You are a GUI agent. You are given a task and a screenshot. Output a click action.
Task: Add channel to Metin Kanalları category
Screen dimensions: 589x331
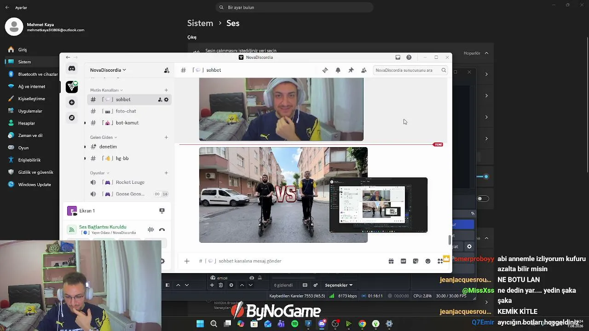(166, 90)
